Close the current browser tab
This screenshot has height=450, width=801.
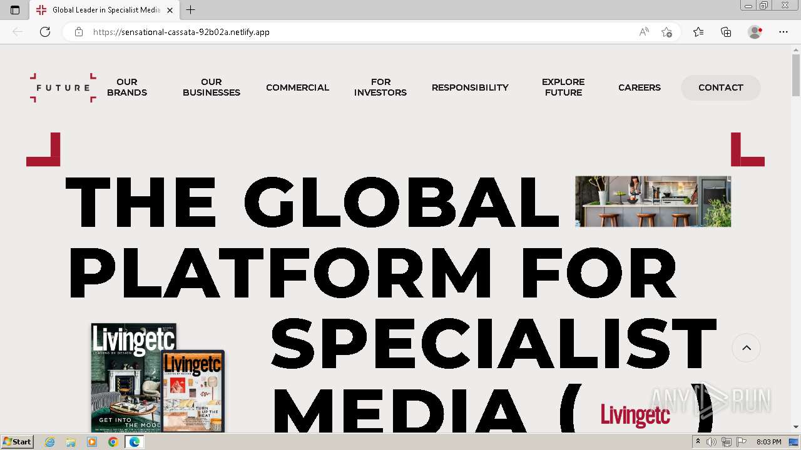(x=170, y=10)
